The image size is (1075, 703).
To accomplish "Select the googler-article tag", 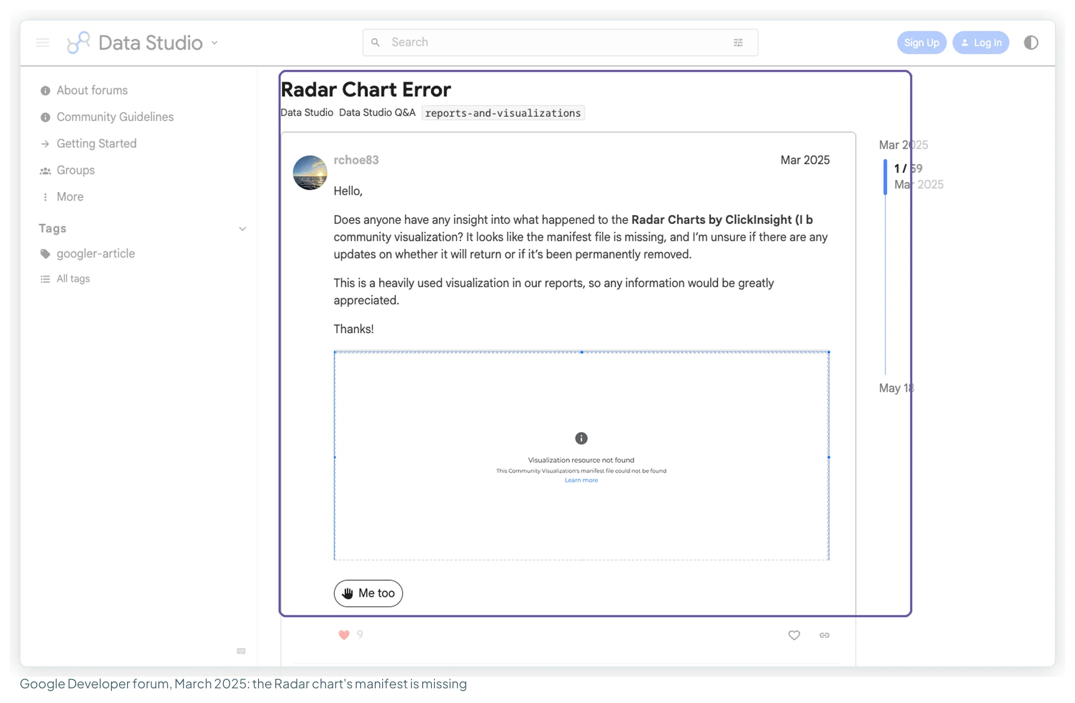I will point(87,254).
